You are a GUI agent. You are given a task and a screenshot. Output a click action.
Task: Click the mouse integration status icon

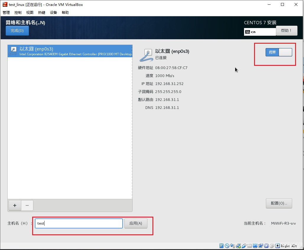point(272,246)
